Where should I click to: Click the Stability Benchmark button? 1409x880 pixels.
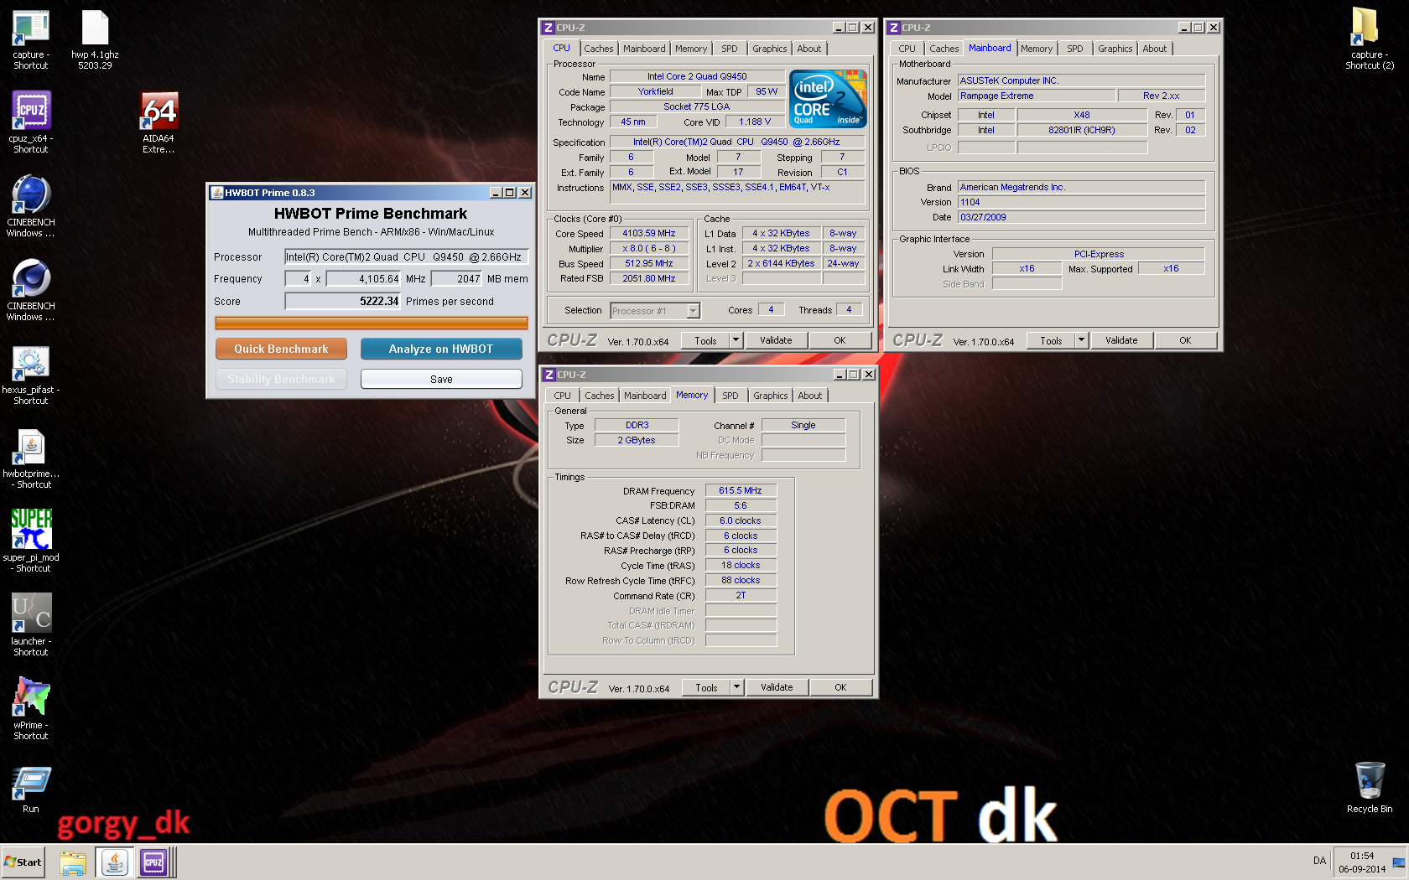pyautogui.click(x=281, y=379)
